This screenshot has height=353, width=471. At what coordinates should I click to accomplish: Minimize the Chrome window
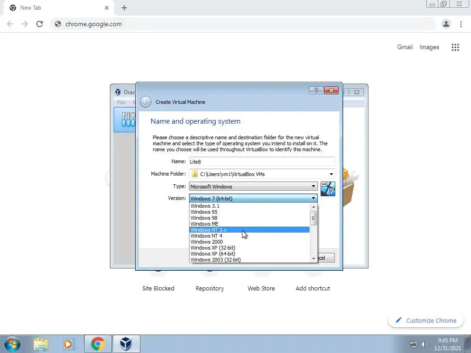coord(432,4)
